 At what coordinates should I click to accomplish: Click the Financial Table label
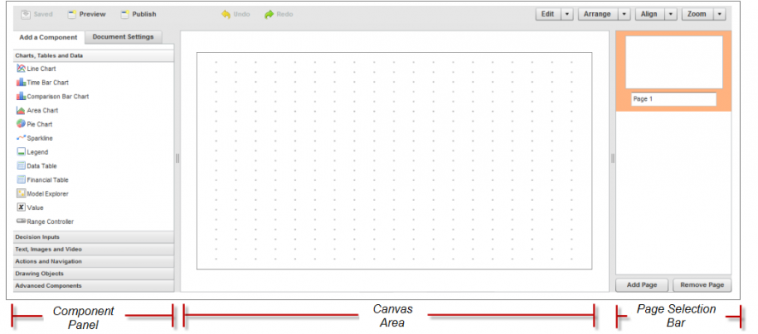click(x=48, y=180)
